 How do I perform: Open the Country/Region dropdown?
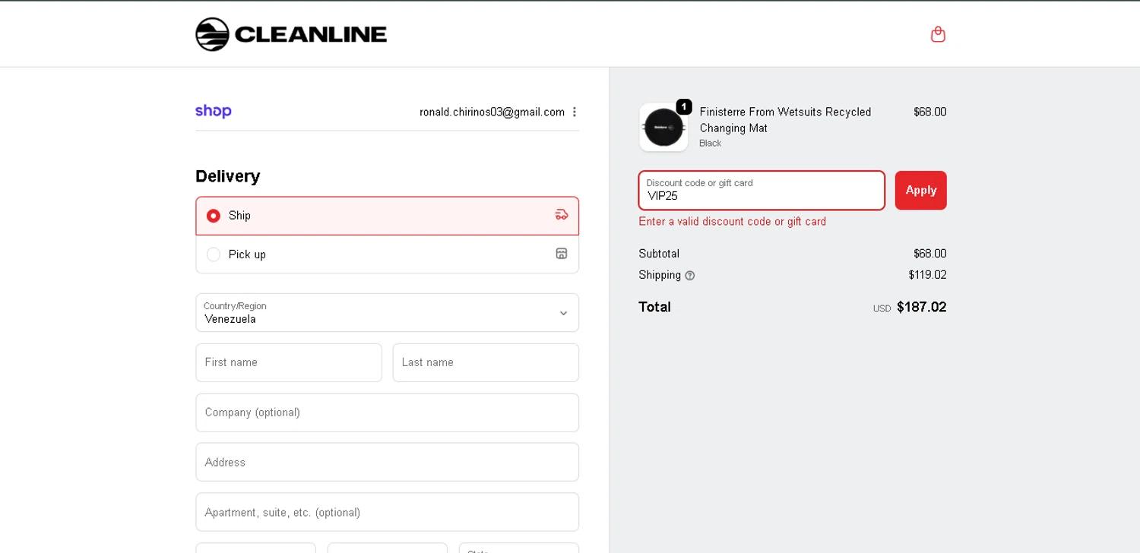(x=388, y=313)
